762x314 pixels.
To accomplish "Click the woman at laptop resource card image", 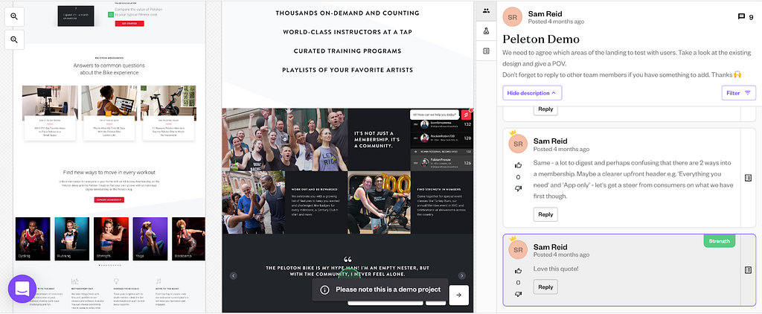I will click(x=109, y=103).
